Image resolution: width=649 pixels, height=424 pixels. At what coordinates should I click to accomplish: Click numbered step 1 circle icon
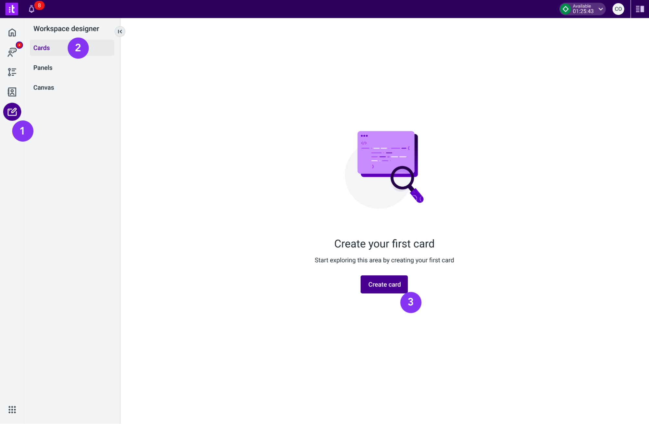[22, 131]
